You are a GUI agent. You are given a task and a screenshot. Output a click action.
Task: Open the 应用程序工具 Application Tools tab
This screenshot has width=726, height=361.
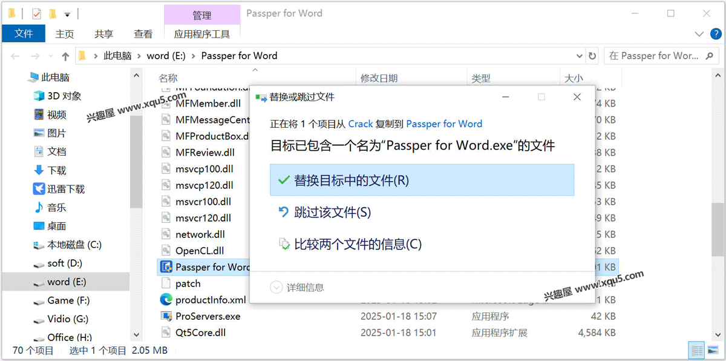point(202,34)
